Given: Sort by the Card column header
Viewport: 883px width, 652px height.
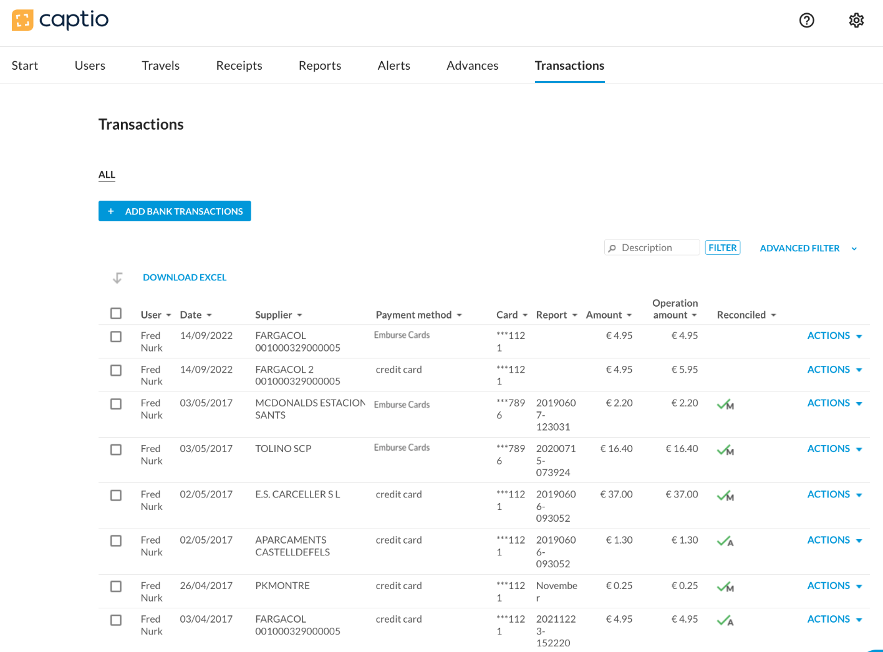Looking at the screenshot, I should 512,315.
